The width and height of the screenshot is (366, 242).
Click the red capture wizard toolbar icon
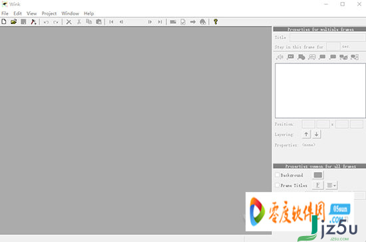pos(33,22)
